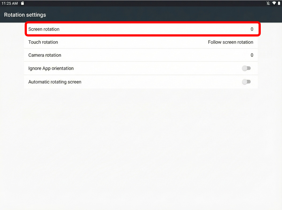Click the muted notifications bell icon
Screen dimensions: 282x210
[x=268, y=3]
